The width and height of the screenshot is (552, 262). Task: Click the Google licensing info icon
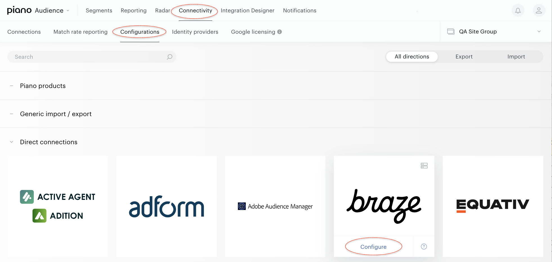[280, 32]
